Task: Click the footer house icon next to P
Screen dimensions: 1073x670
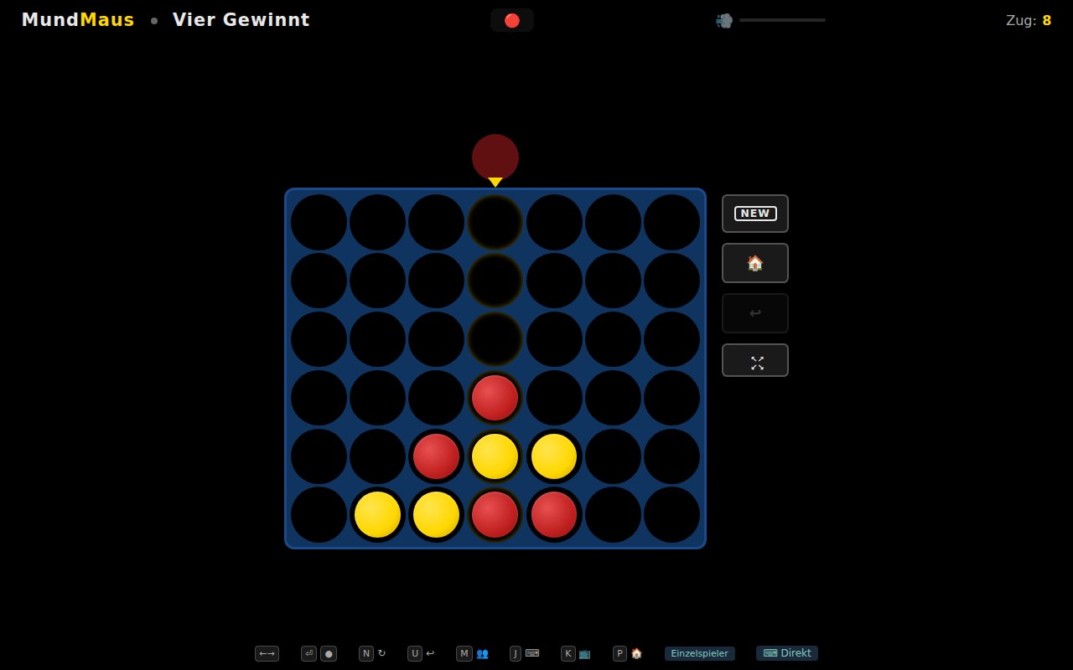Action: (x=636, y=653)
